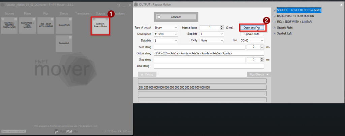Open the Transducers tab in Mover
345x136 pixels.
tap(82, 13)
